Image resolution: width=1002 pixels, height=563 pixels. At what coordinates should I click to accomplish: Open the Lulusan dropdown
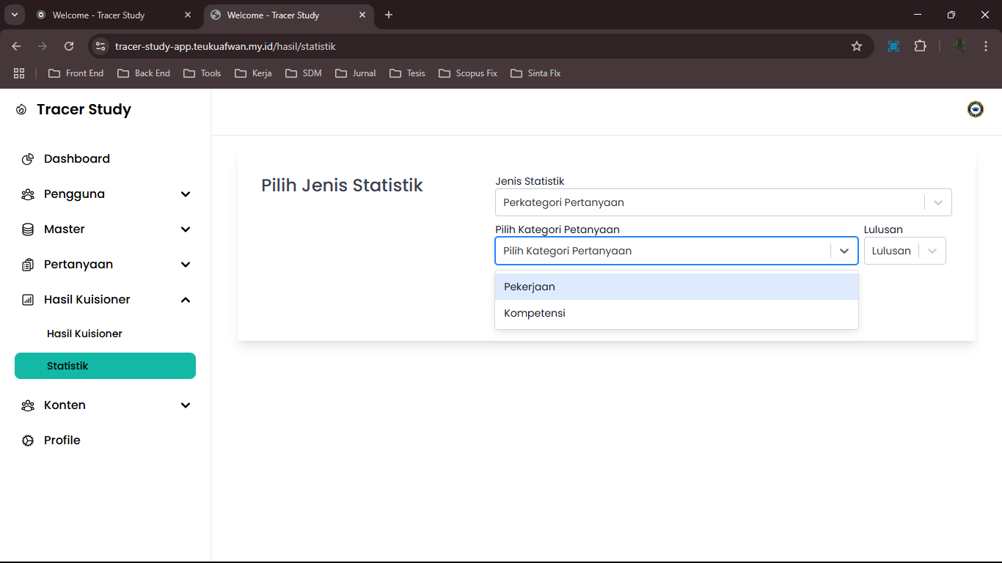click(904, 251)
